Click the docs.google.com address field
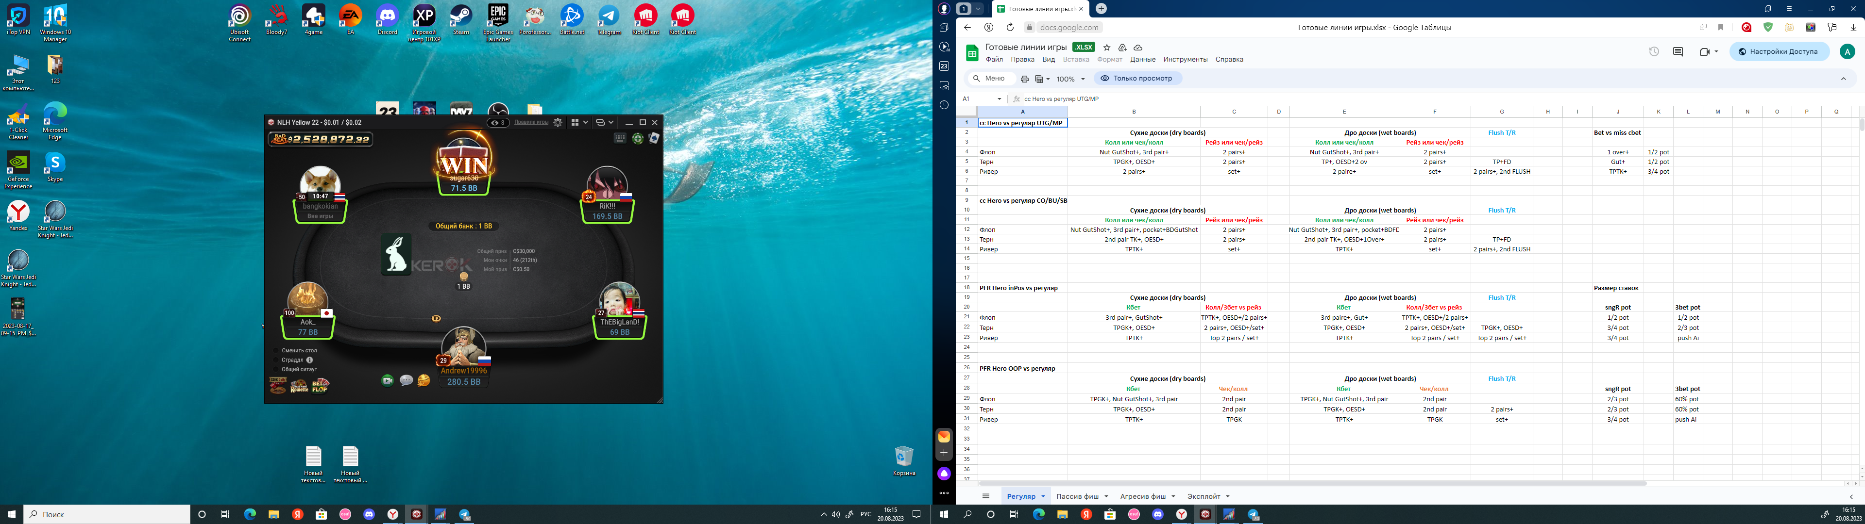Screen dimensions: 1865x524 click(1069, 28)
